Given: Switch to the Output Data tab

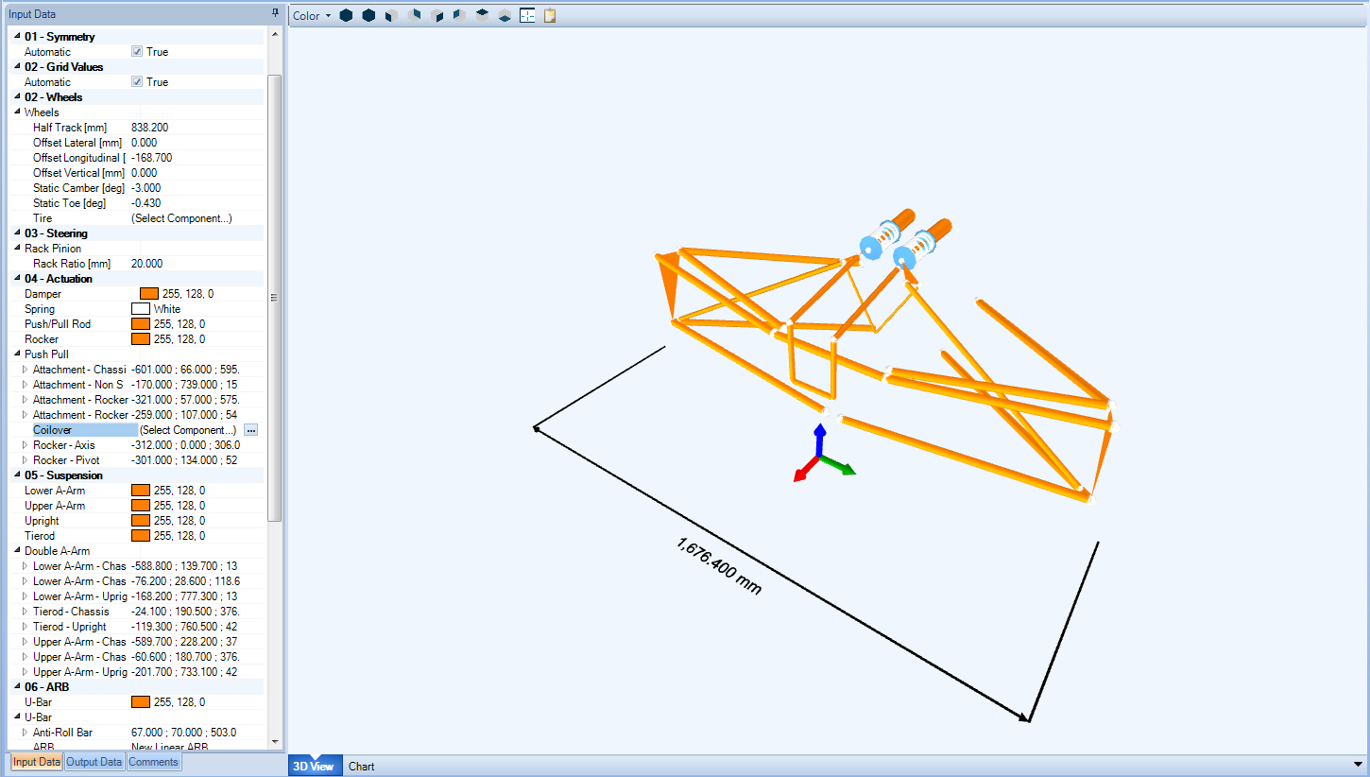Looking at the screenshot, I should pyautogui.click(x=94, y=762).
